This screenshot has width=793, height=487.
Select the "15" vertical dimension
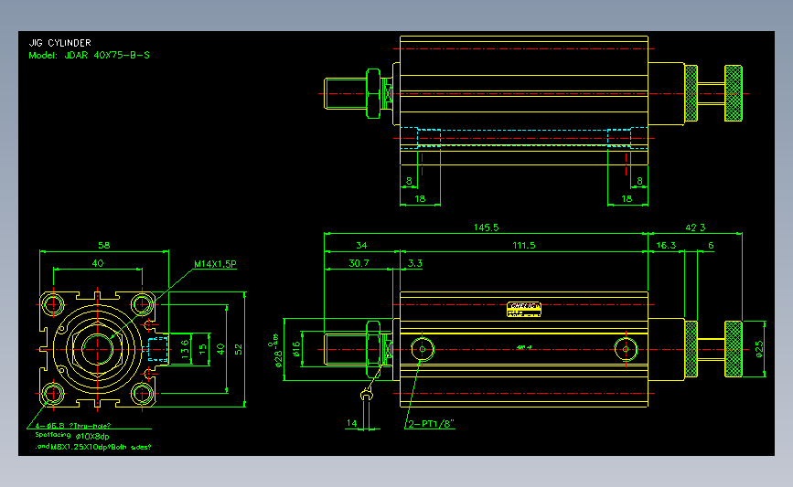(202, 349)
